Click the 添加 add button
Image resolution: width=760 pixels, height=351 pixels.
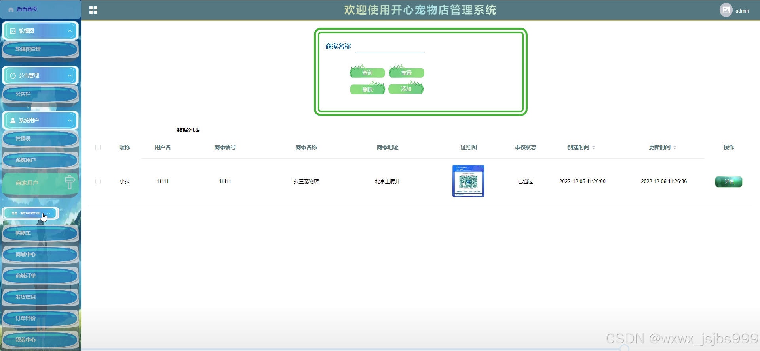(406, 89)
